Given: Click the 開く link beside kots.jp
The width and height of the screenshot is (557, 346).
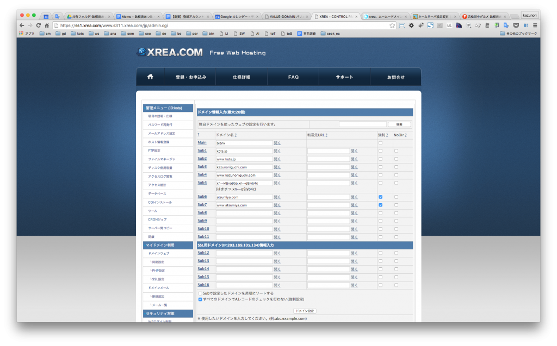Looking at the screenshot, I should coord(277,151).
